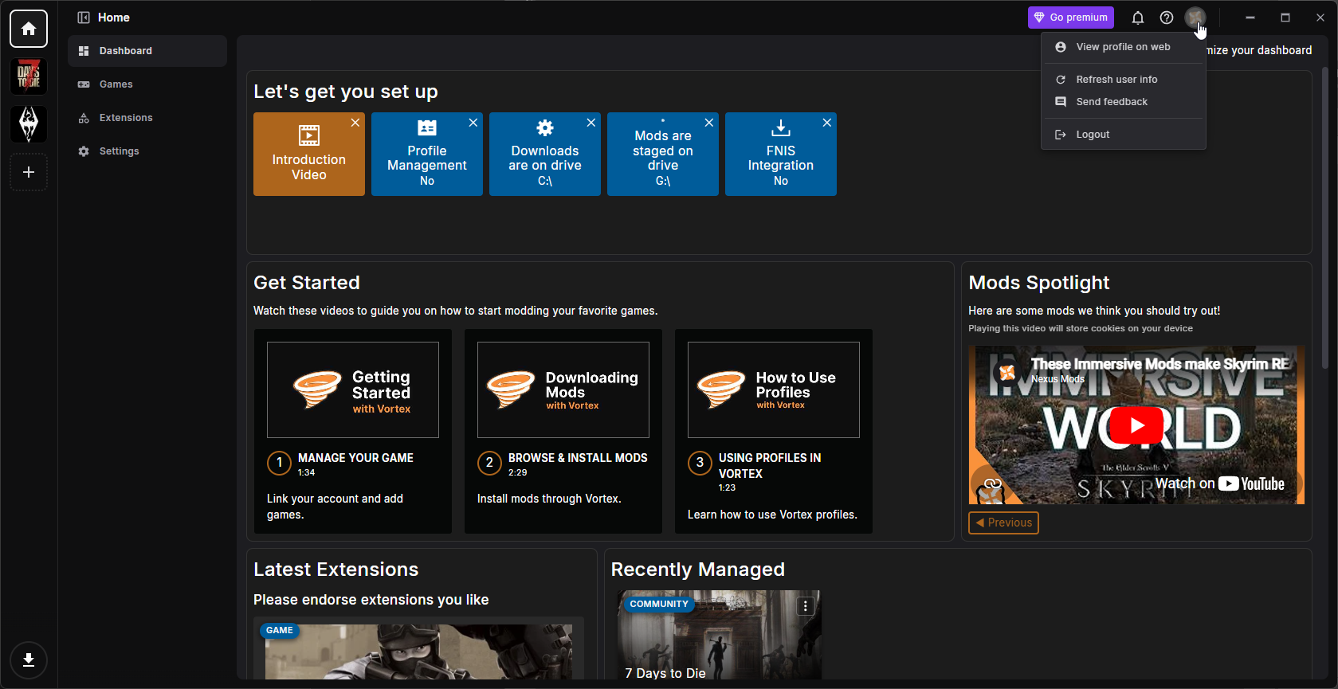This screenshot has height=689, width=1338.
Task: Open the 7 Days to Die card options menu
Action: (x=806, y=606)
